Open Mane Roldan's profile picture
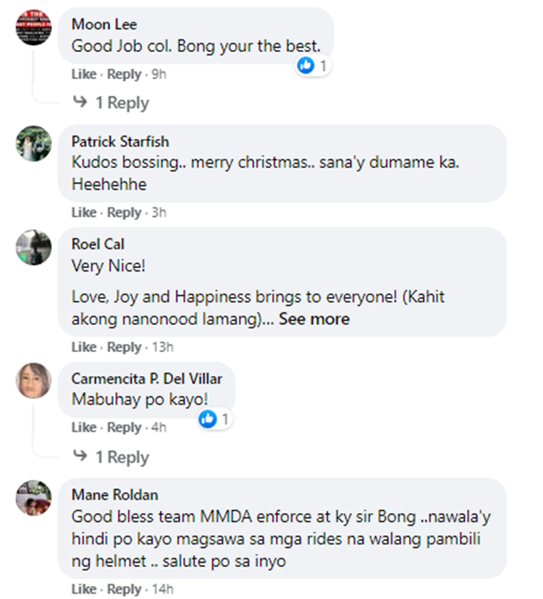The height and width of the screenshot is (599, 543). pos(33,498)
